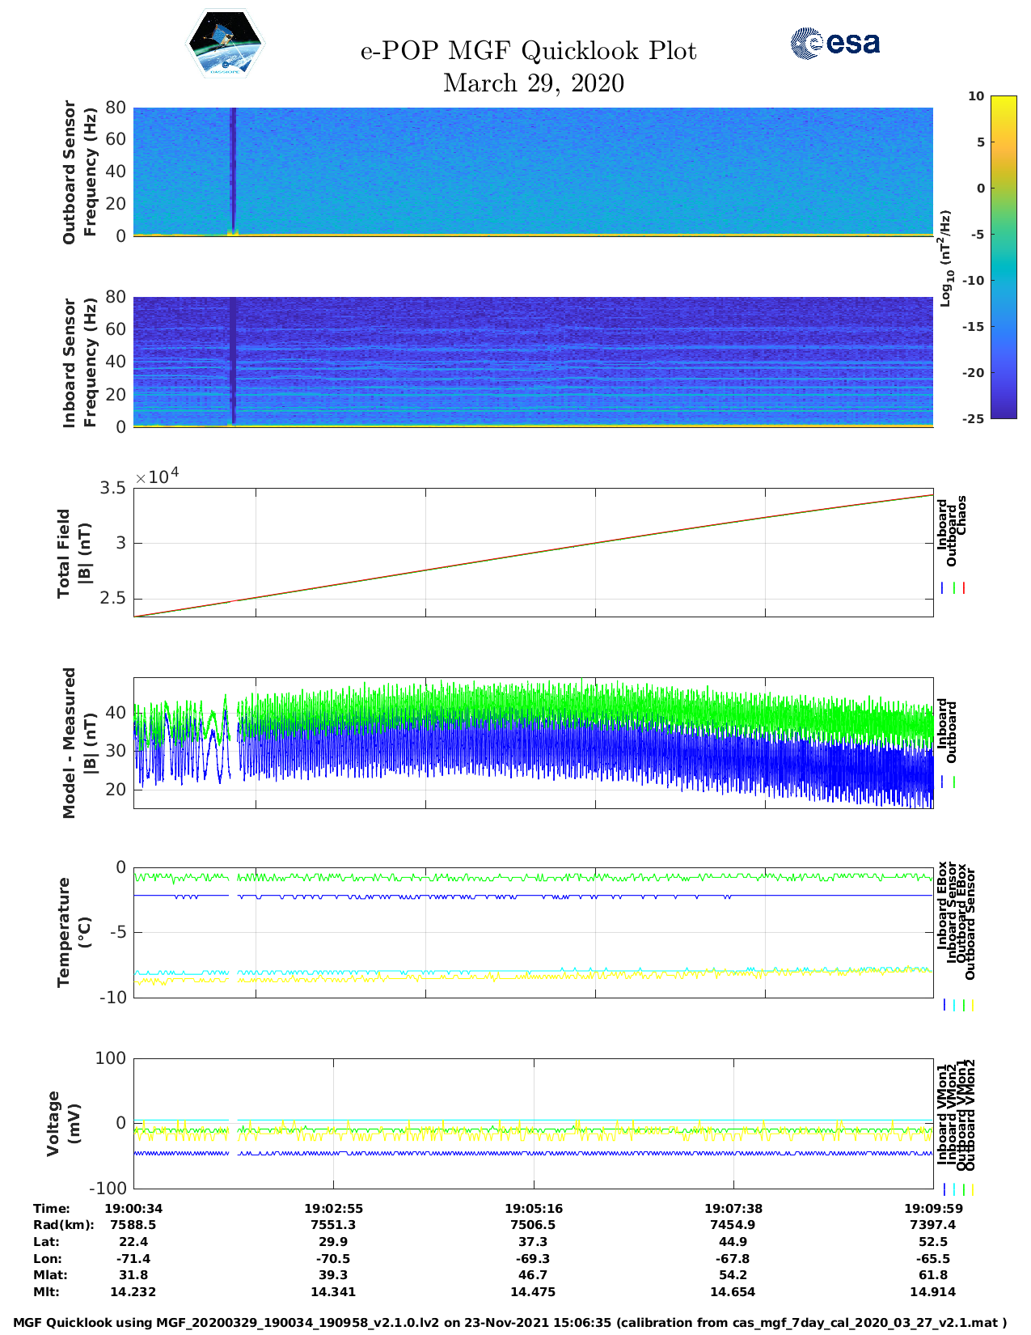Select the Inboard Sensor spectrogram panel
Image resolution: width=1031 pixels, height=1335 pixels.
click(533, 362)
